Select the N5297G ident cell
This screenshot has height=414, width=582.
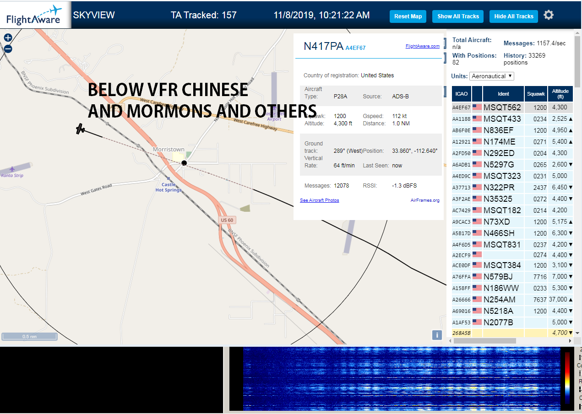pos(504,164)
